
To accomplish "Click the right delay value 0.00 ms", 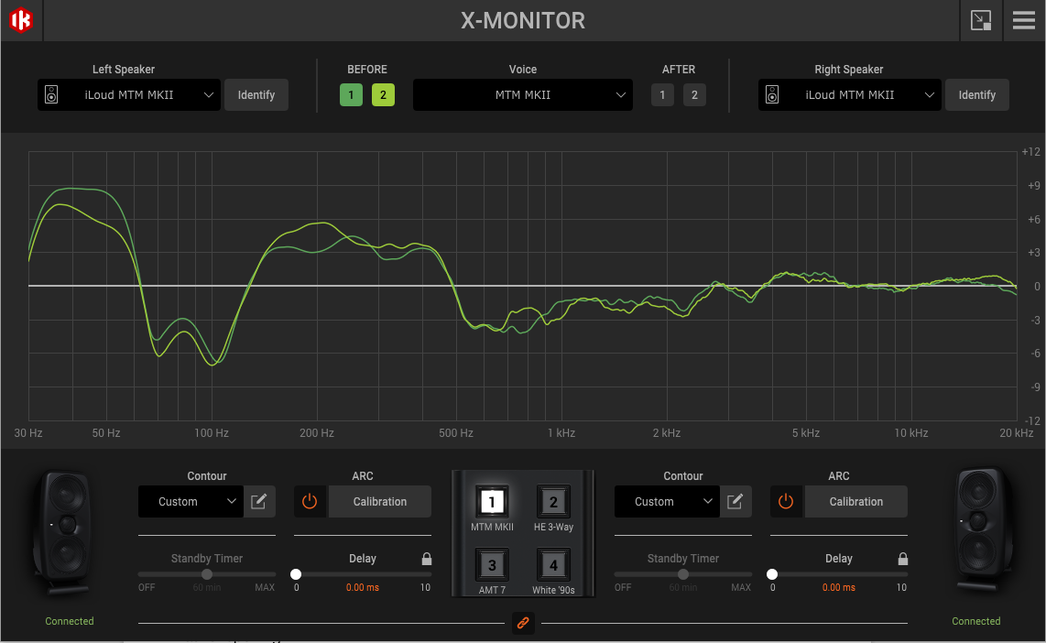I will tap(838, 588).
